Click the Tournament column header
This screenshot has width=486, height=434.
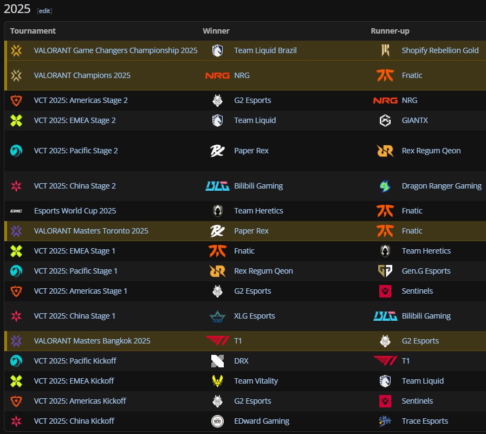tap(33, 31)
